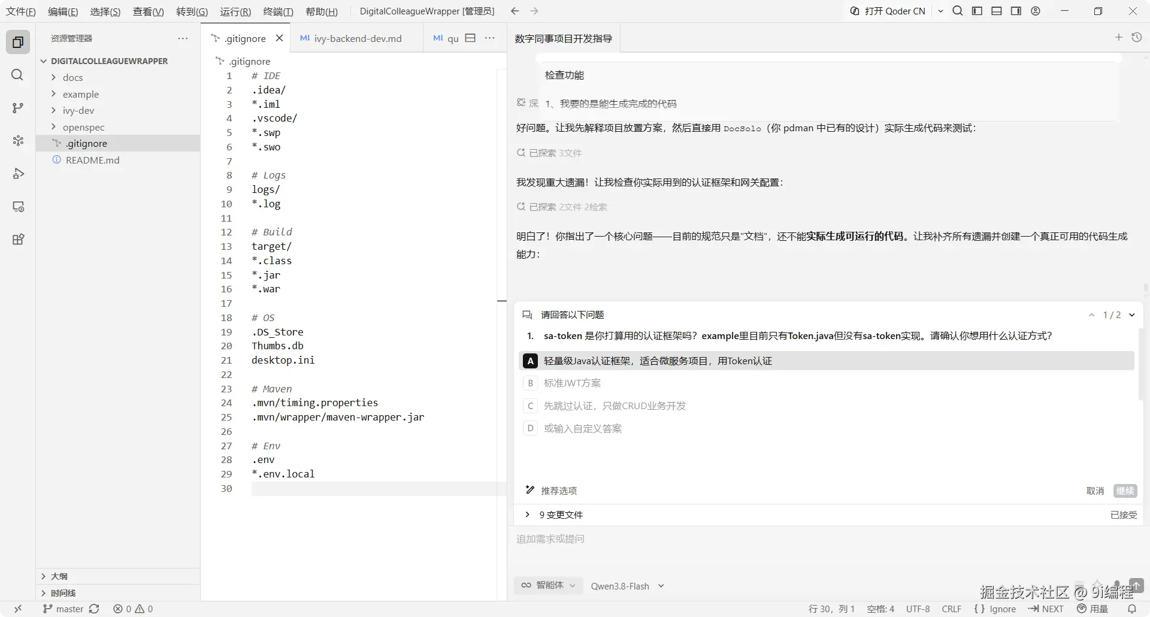The height and width of the screenshot is (617, 1150).
Task: Select option B 标准JWT方案
Action: click(828, 383)
